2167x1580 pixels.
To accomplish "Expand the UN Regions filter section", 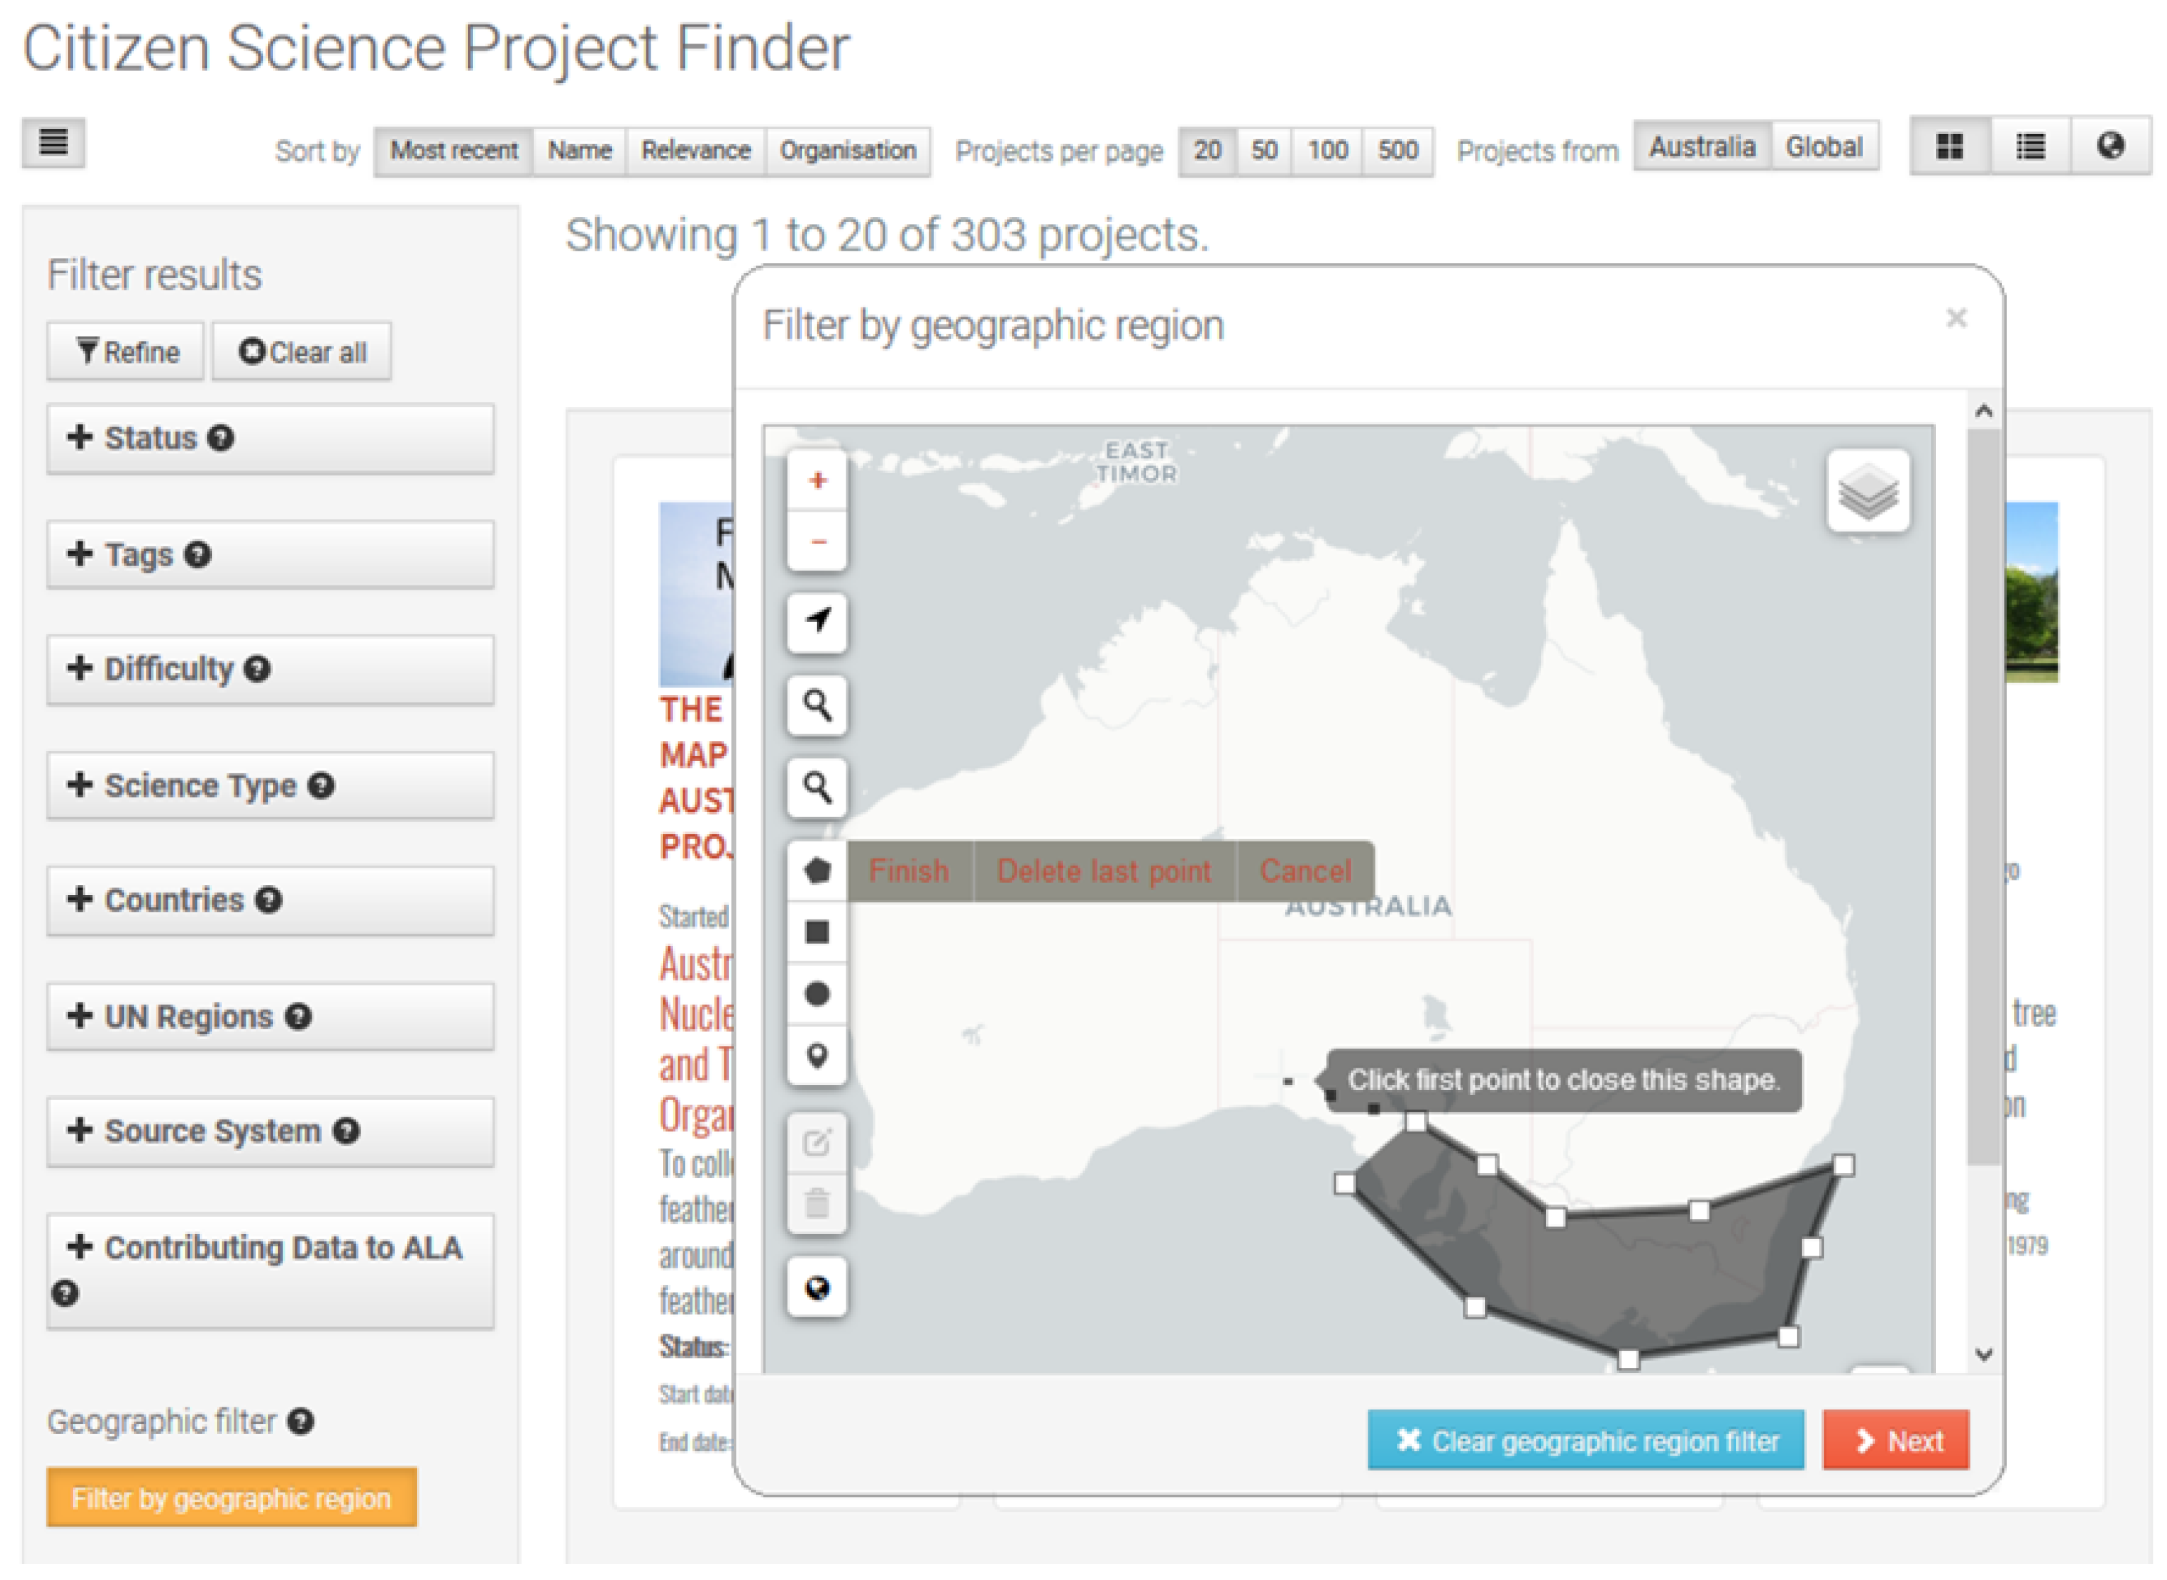I will [x=269, y=1016].
